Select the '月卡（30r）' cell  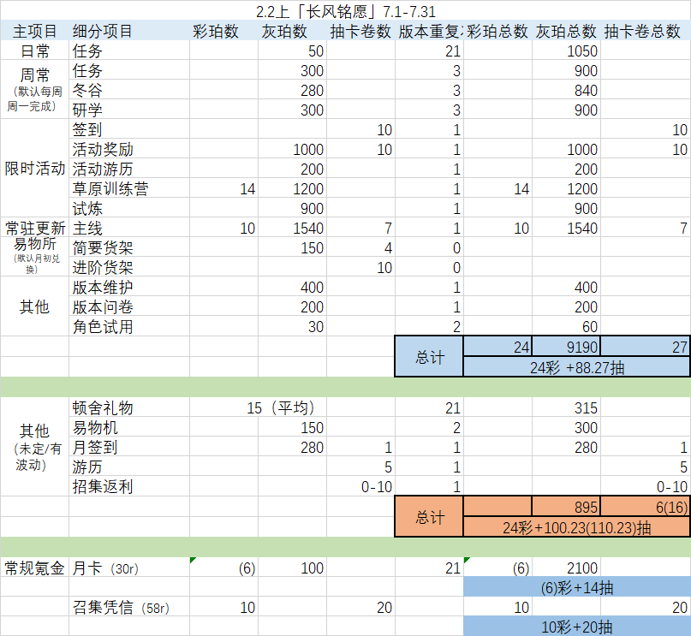tap(129, 568)
